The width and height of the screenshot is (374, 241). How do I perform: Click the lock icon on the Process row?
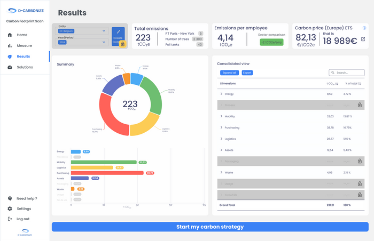click(x=360, y=105)
